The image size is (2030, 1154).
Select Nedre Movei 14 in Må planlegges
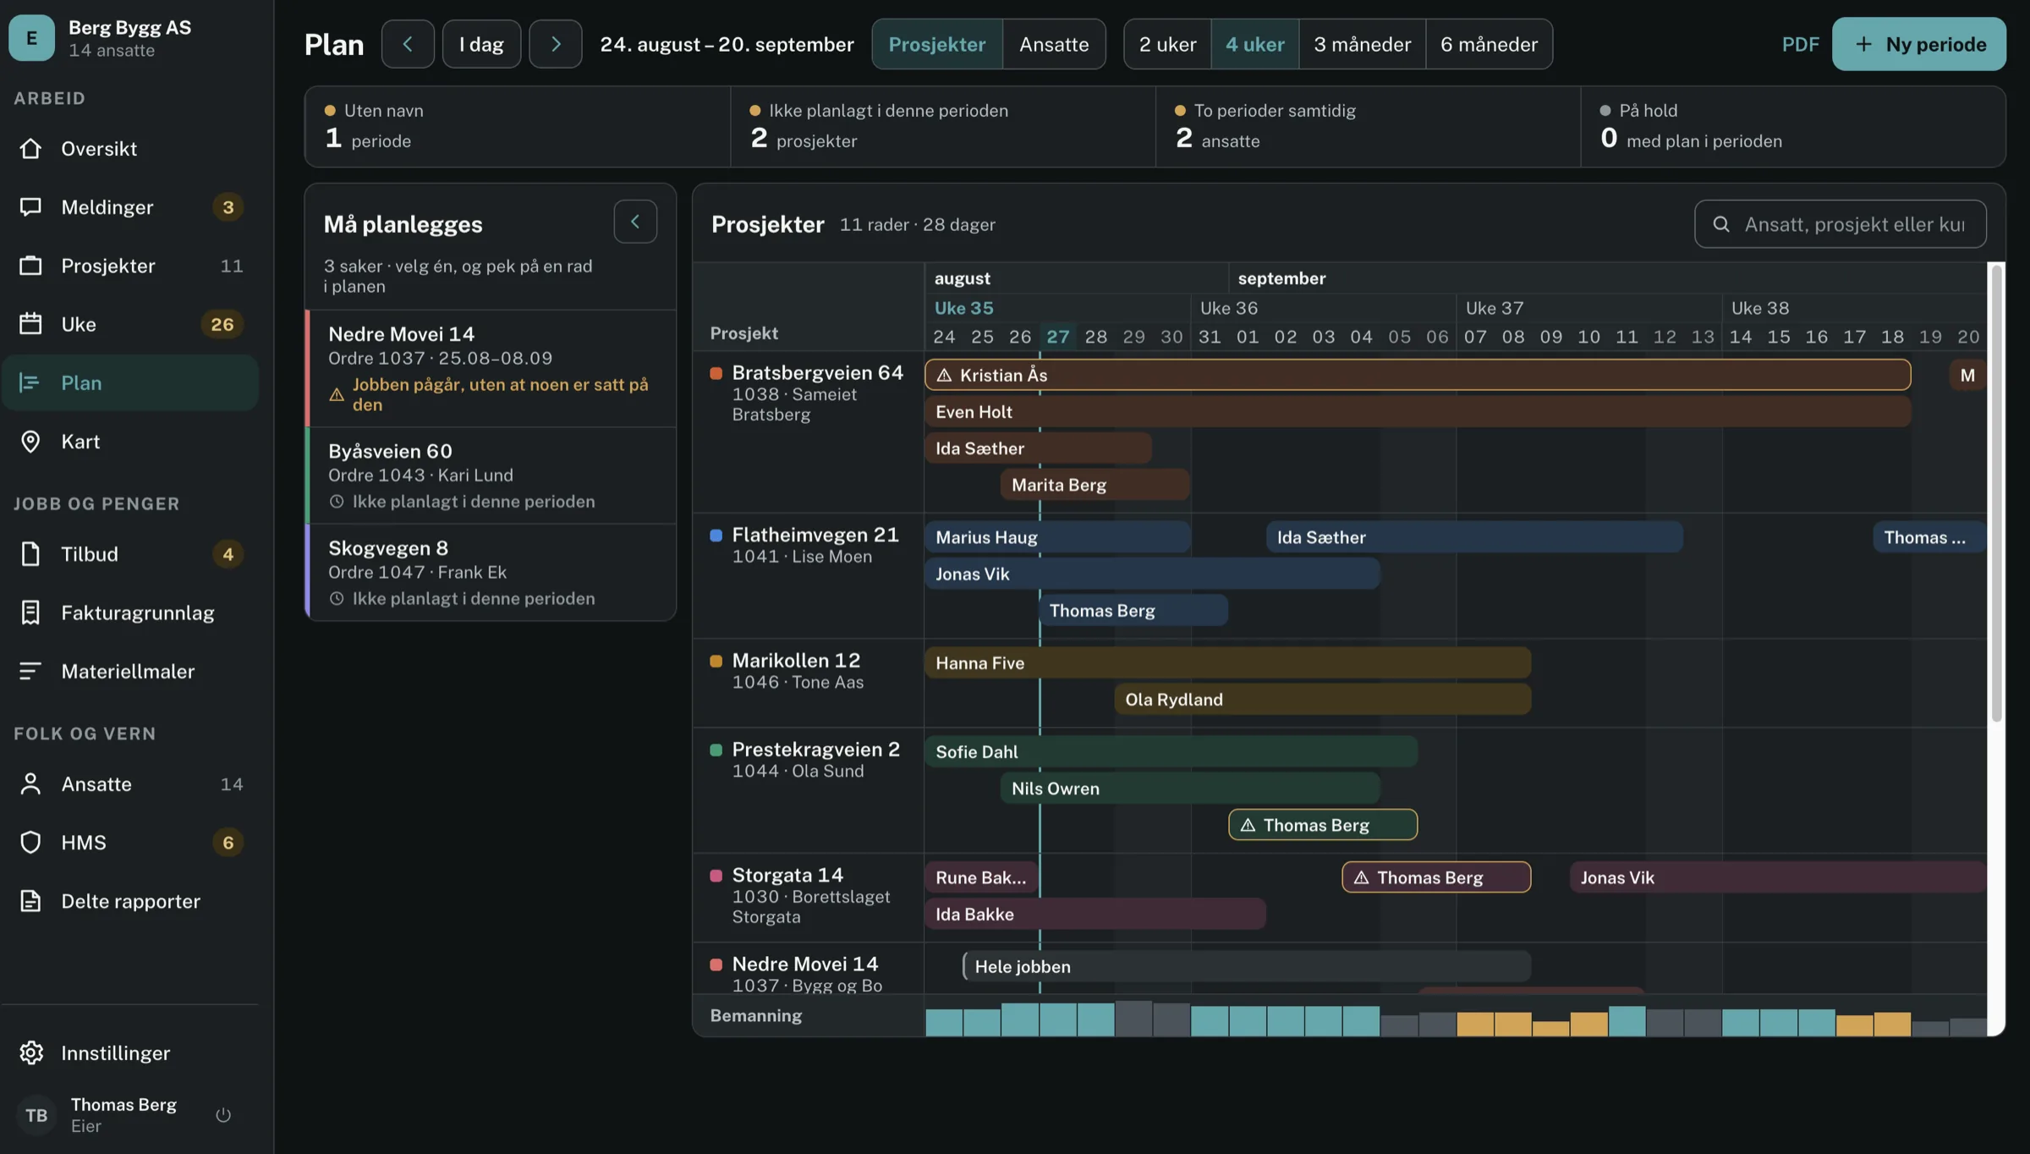[x=491, y=368]
